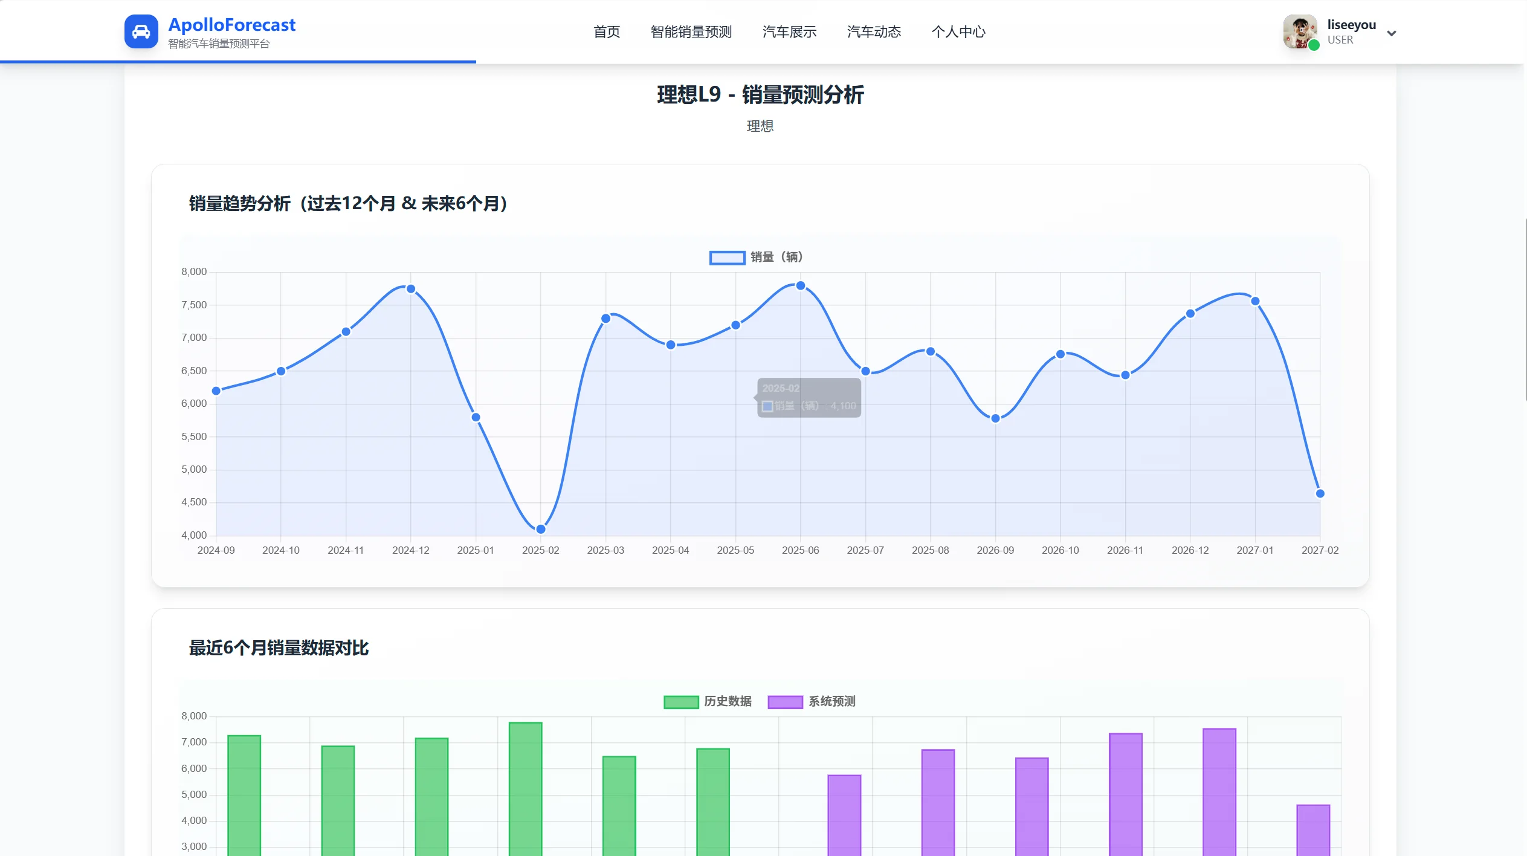Click the 智能汽车销量预测平台 tagline
This screenshot has width=1527, height=856.
(219, 44)
